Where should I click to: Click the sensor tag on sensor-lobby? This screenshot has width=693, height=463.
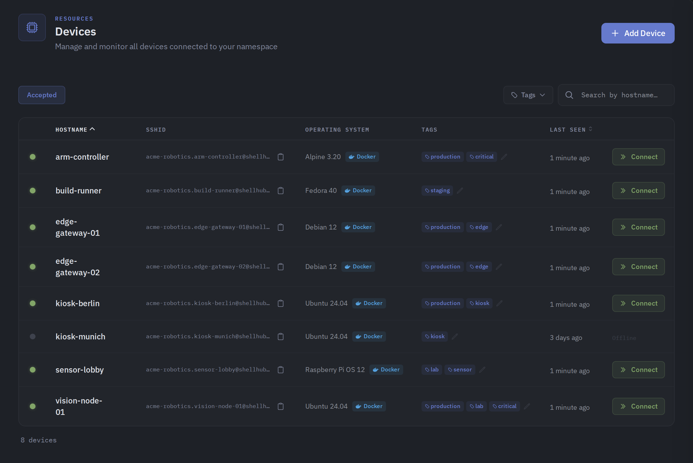pos(460,369)
